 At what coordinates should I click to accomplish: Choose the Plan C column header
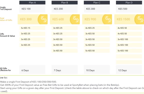(97, 3)
